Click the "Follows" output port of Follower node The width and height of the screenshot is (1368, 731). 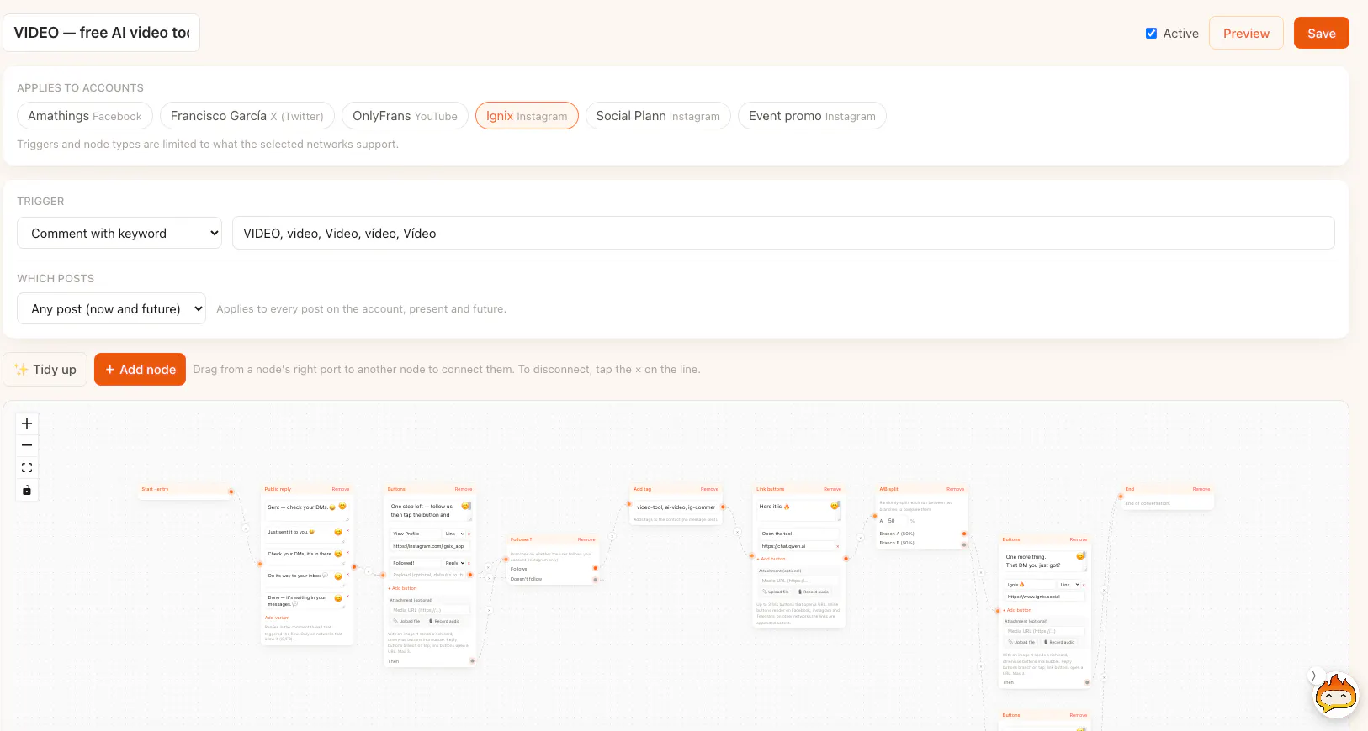[595, 568]
